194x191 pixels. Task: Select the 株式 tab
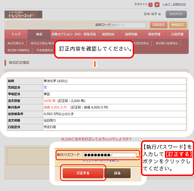pos(39,34)
